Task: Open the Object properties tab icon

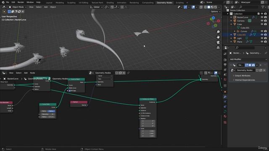Action: coord(225,92)
